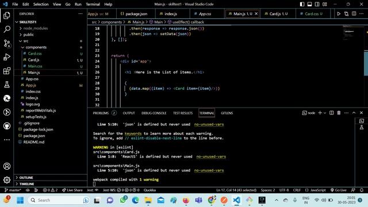Click Live Share in status bar
This screenshot has width=368, height=207.
point(72,190)
